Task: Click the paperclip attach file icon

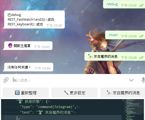Action: pos(6,80)
